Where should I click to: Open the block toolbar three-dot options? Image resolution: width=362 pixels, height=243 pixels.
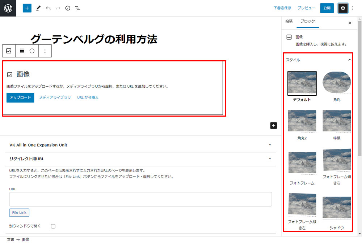(45, 51)
